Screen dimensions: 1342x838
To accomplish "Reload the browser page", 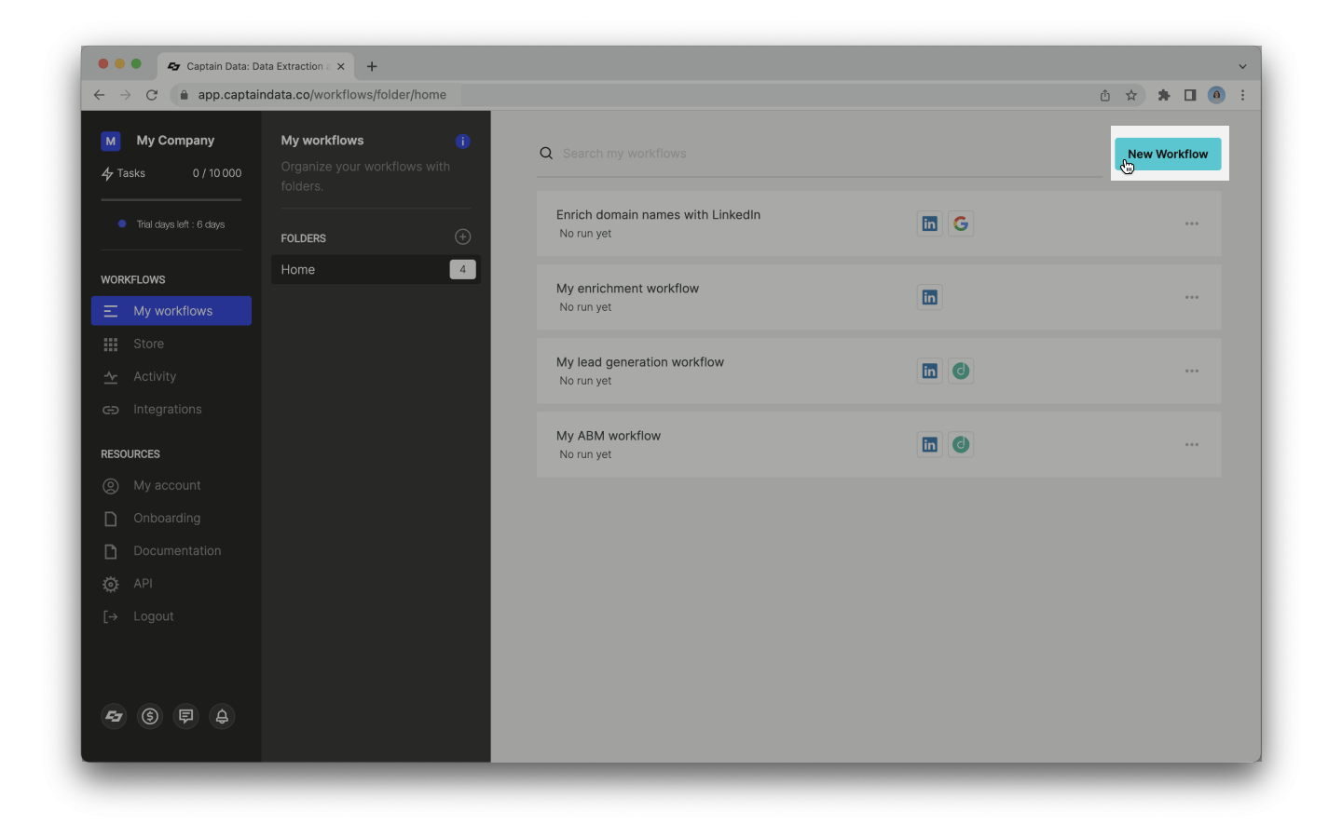I will (152, 95).
